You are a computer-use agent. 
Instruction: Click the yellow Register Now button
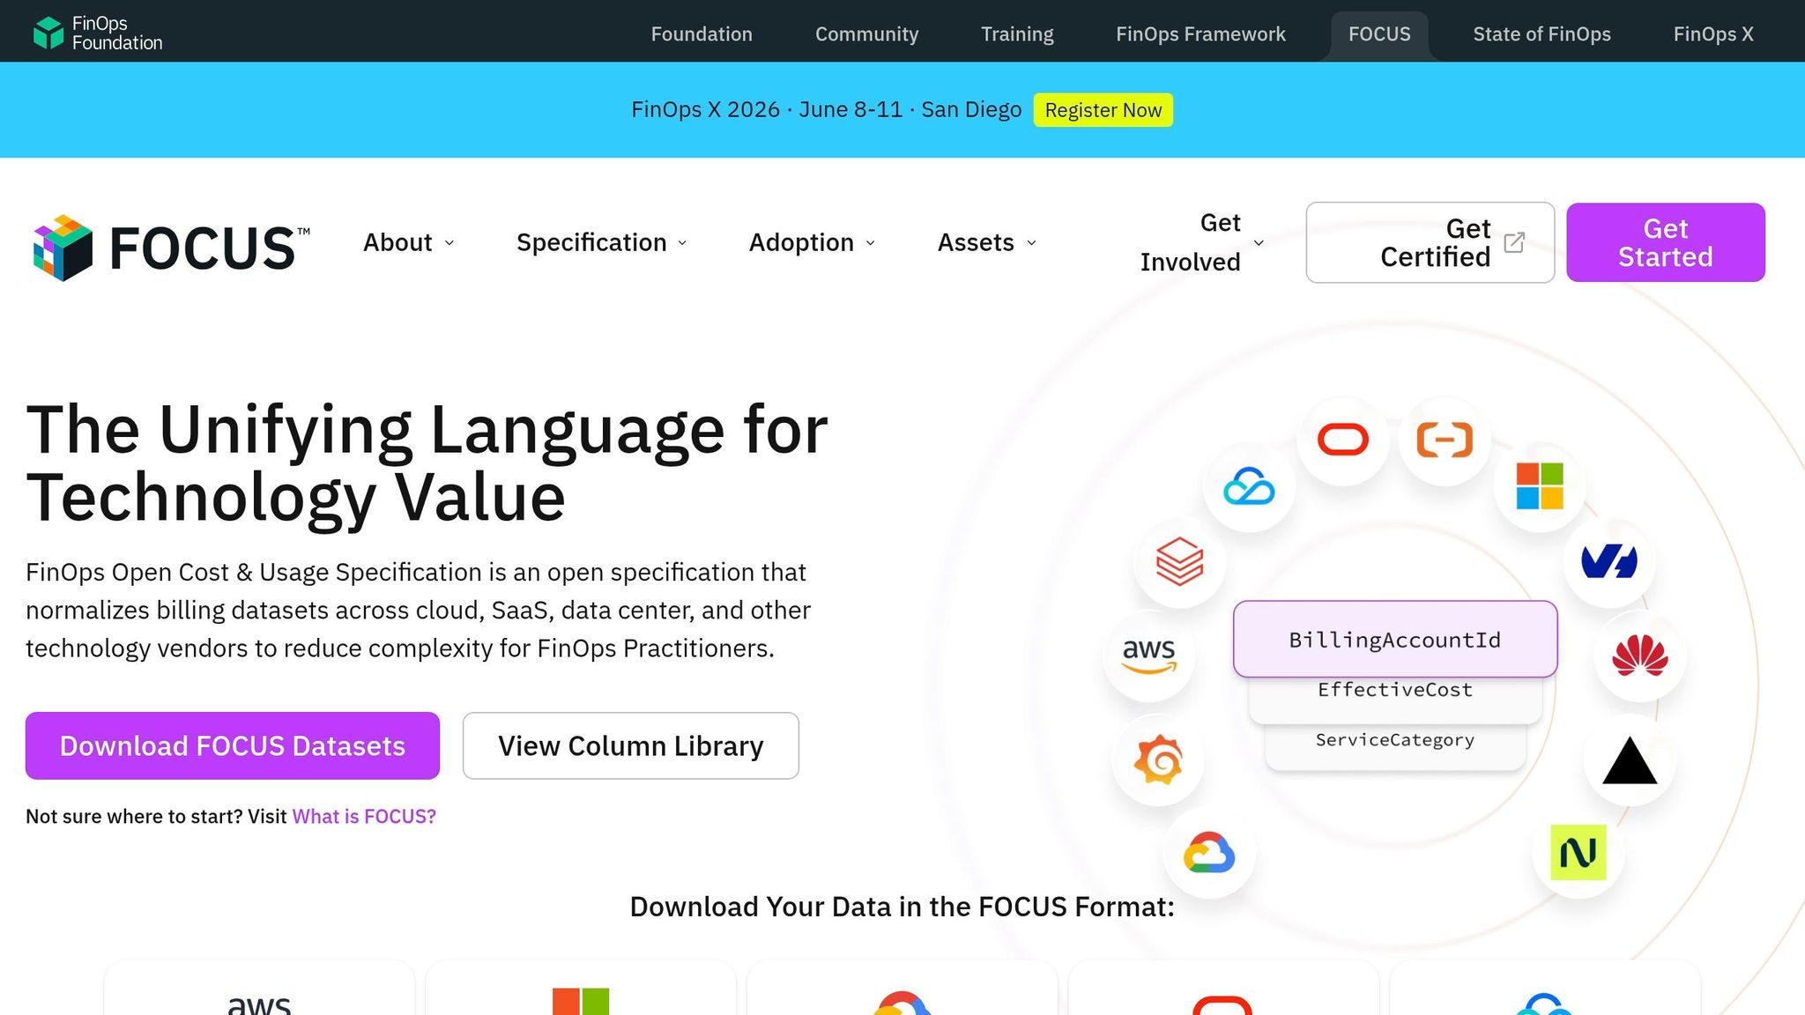coord(1103,110)
